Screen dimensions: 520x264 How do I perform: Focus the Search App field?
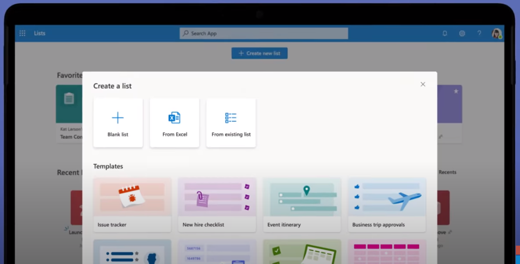pos(264,33)
